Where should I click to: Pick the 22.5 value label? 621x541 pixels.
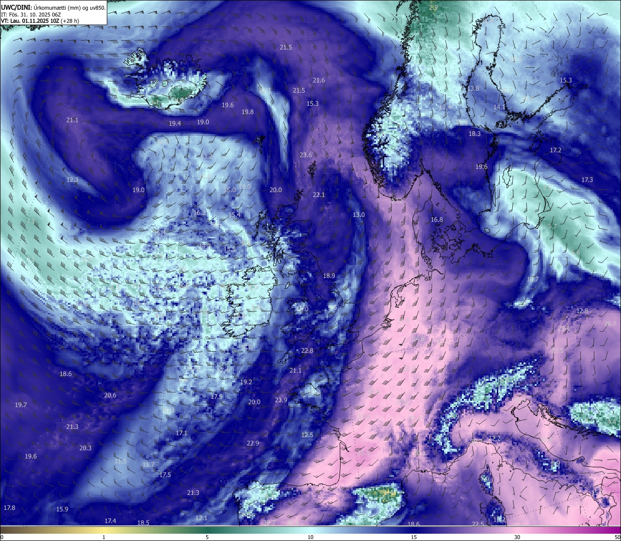pos(478,524)
